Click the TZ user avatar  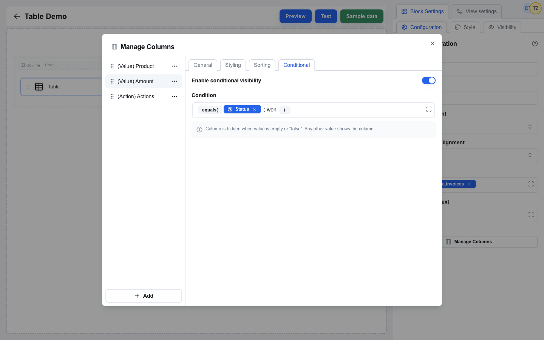click(x=536, y=8)
